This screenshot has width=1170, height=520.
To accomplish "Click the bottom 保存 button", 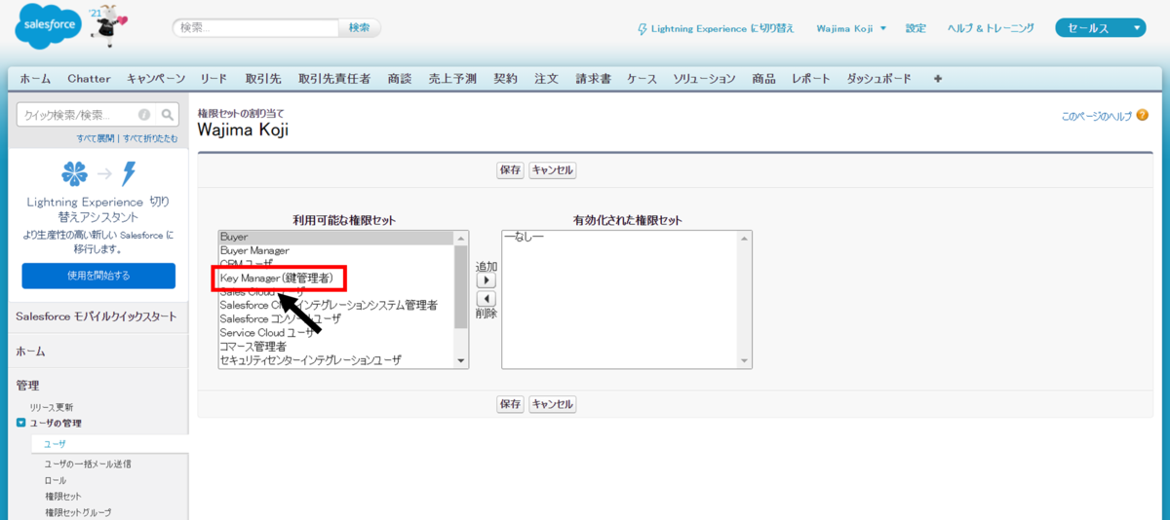I will [x=510, y=404].
